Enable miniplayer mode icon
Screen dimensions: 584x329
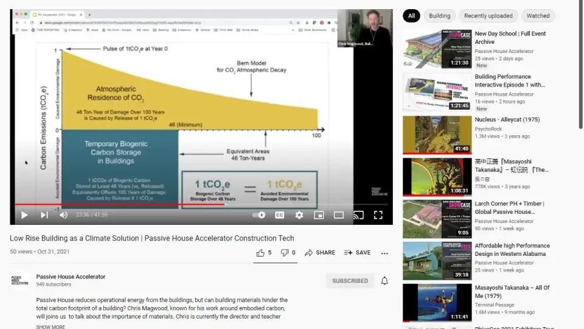point(319,215)
